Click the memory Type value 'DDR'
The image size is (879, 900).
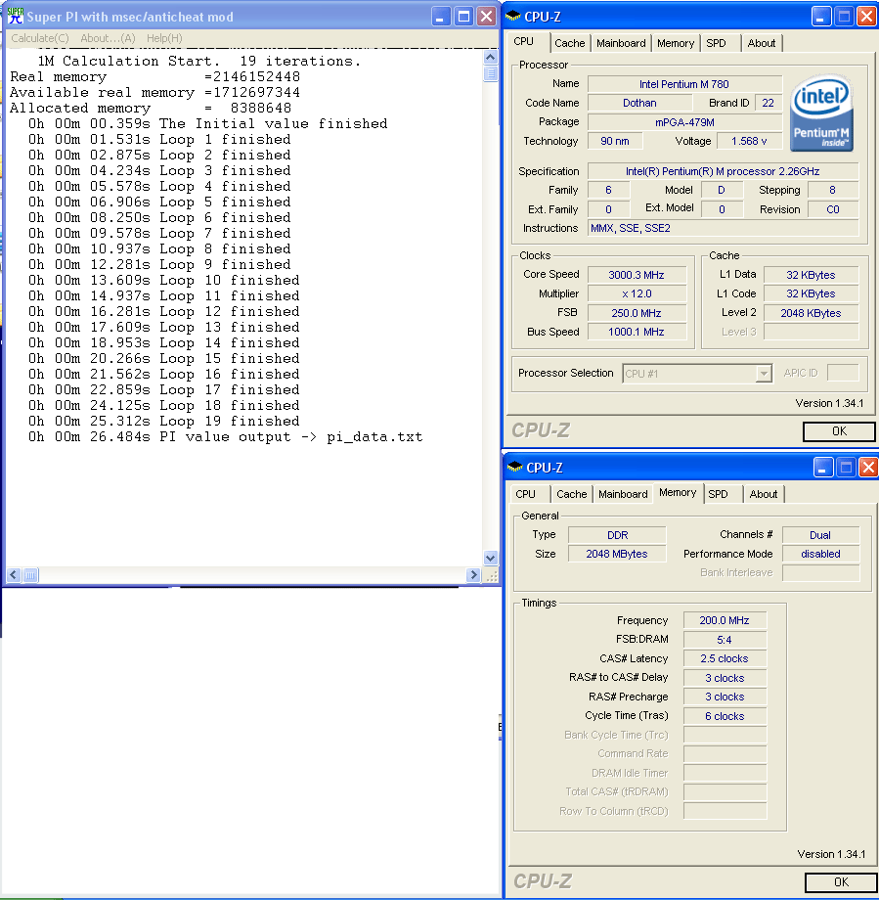pos(617,535)
